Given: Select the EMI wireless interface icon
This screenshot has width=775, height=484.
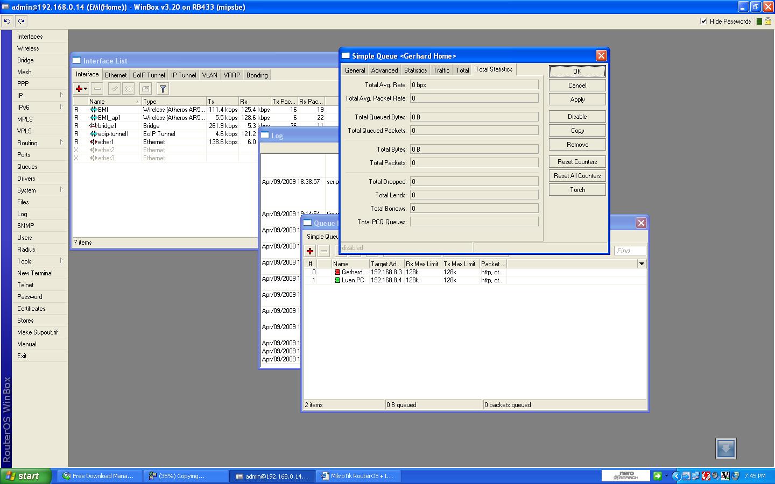Looking at the screenshot, I should coord(94,110).
